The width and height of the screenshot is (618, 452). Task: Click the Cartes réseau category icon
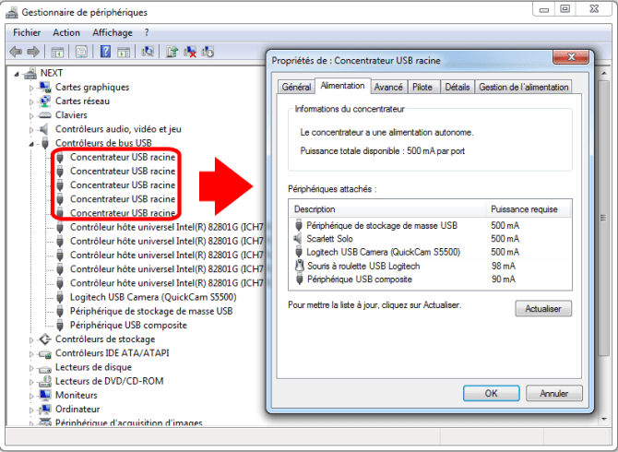coord(45,101)
